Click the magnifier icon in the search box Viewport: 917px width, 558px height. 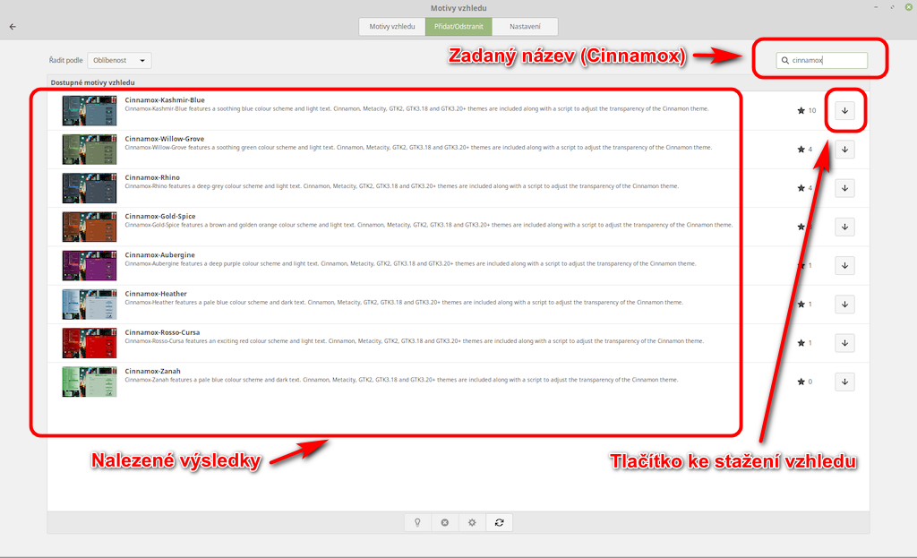click(x=784, y=60)
